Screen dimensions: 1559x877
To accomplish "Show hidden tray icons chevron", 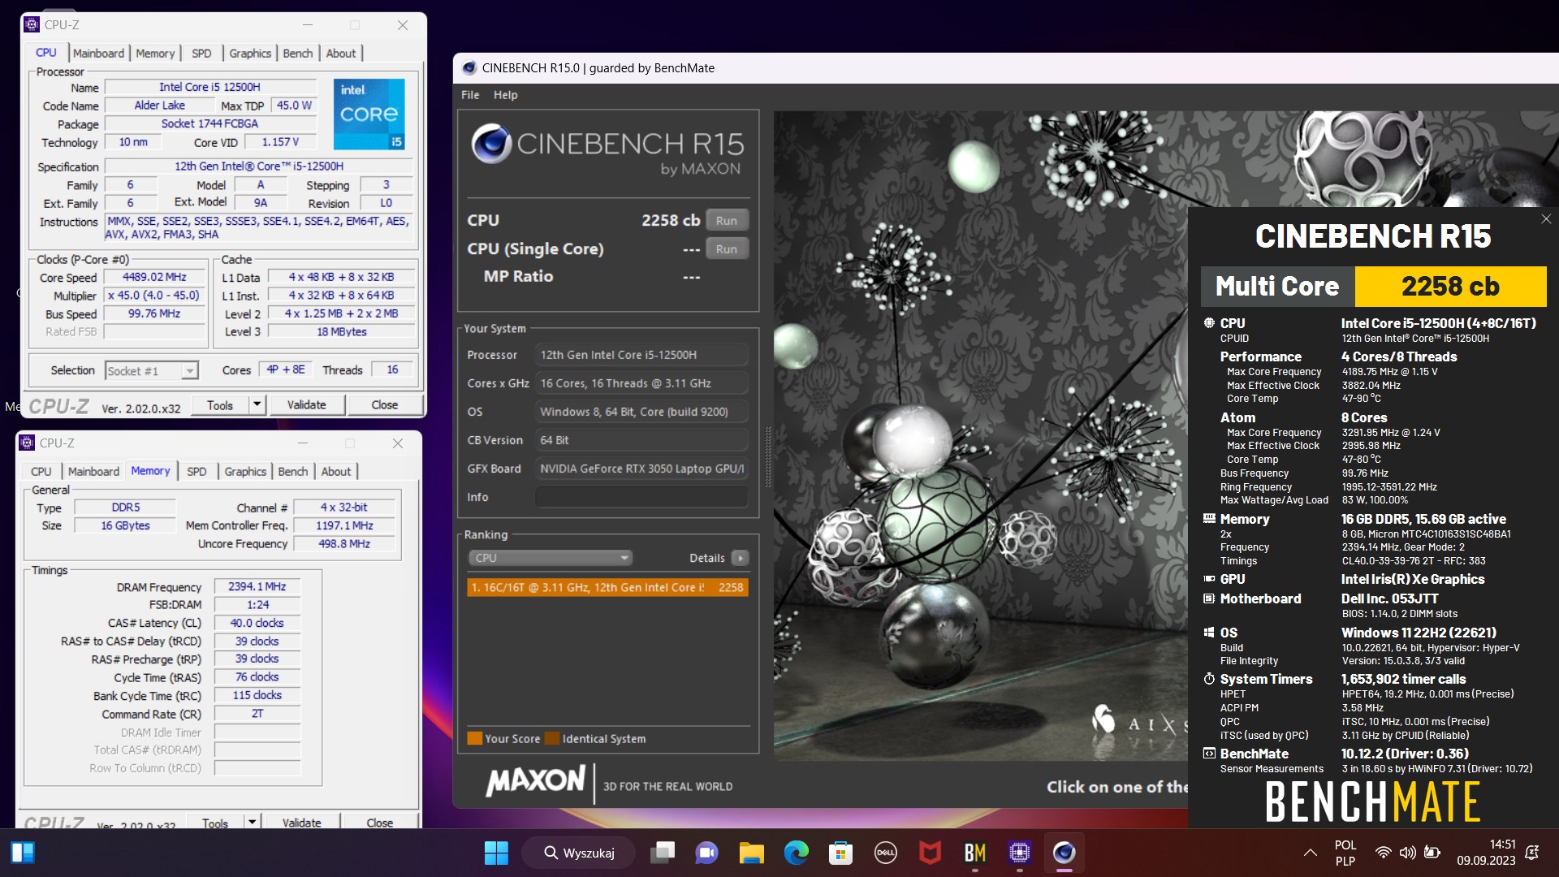I will click(1310, 853).
